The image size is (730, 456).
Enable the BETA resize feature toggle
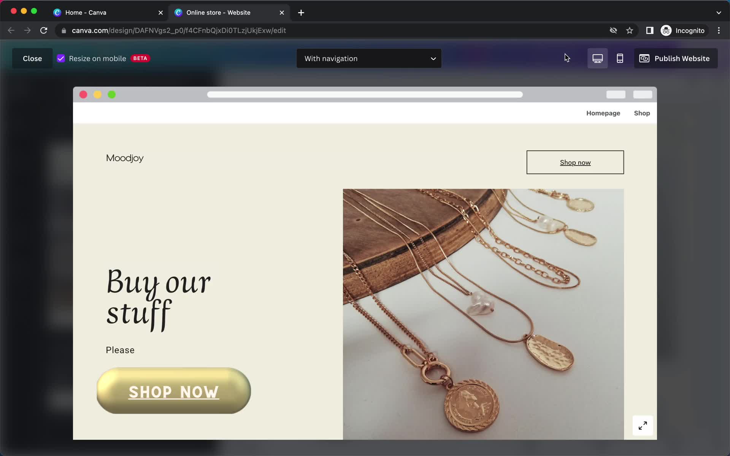(x=61, y=58)
